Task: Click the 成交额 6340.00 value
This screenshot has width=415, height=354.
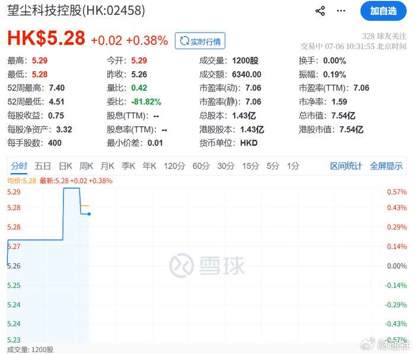Action: pos(247,74)
